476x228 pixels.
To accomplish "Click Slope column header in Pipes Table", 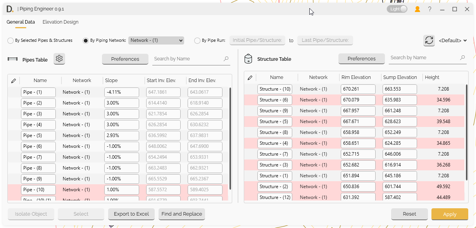I will (x=111, y=81).
